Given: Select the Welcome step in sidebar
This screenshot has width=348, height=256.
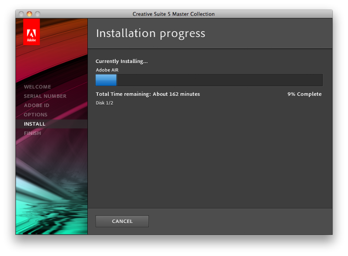Looking at the screenshot, I should tap(37, 87).
